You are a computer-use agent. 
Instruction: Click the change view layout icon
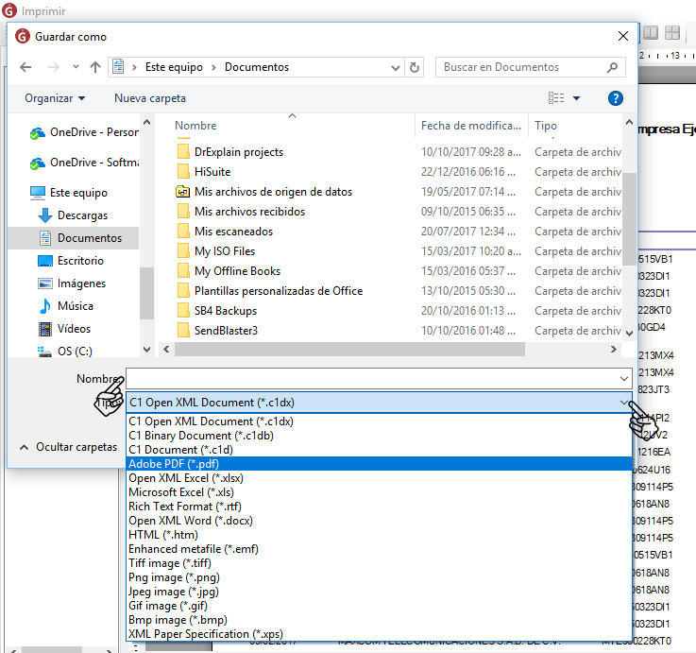pyautogui.click(x=556, y=98)
